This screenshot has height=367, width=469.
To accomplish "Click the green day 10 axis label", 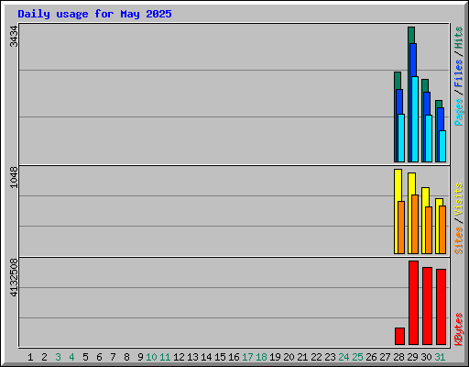I will (151, 357).
